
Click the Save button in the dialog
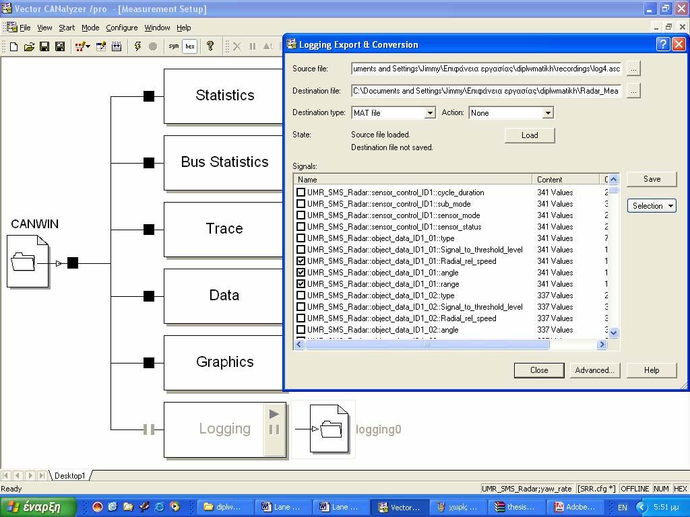pyautogui.click(x=652, y=179)
